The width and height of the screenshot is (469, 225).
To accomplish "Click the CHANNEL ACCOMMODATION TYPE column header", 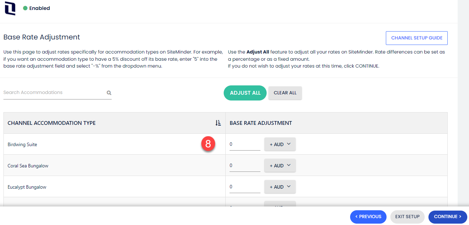I will (x=52, y=122).
